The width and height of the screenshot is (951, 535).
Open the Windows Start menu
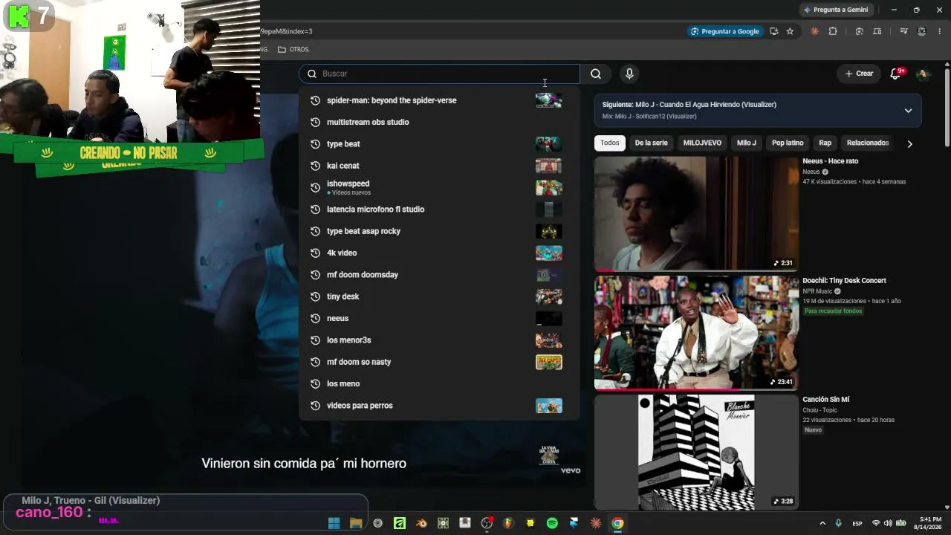tap(334, 523)
